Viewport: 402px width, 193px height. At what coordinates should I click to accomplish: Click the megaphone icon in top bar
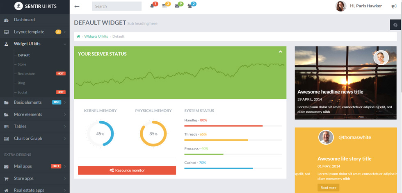click(x=394, y=7)
